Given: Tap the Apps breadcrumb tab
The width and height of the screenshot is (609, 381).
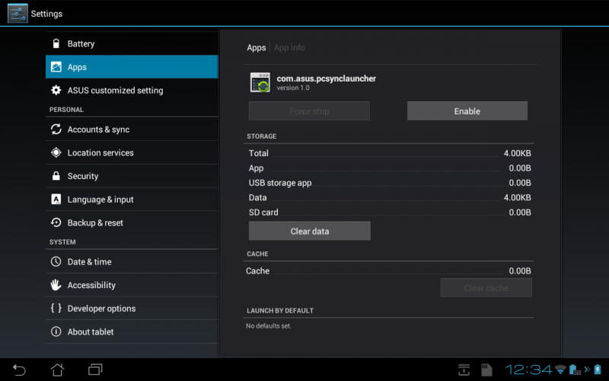Looking at the screenshot, I should click(257, 48).
